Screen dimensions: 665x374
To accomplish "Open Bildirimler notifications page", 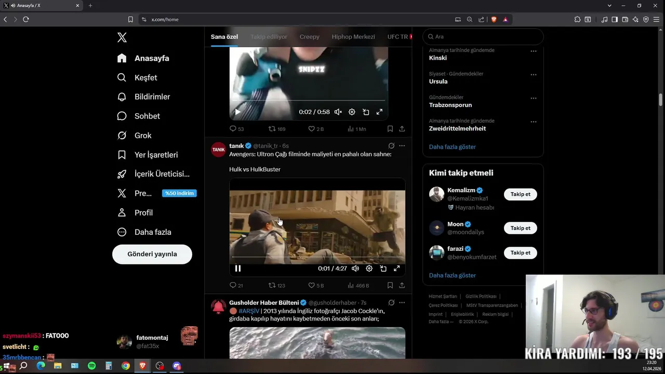I will (x=143, y=97).
